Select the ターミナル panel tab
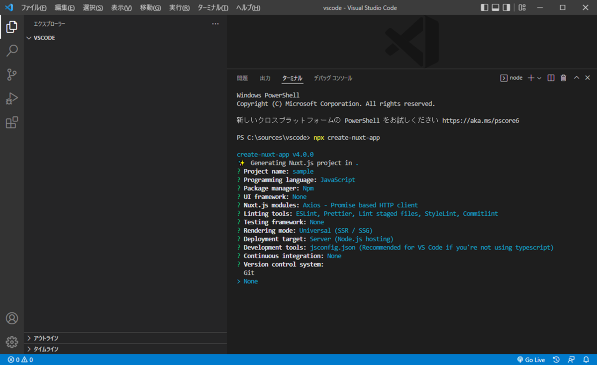The width and height of the screenshot is (597, 365). [x=292, y=78]
